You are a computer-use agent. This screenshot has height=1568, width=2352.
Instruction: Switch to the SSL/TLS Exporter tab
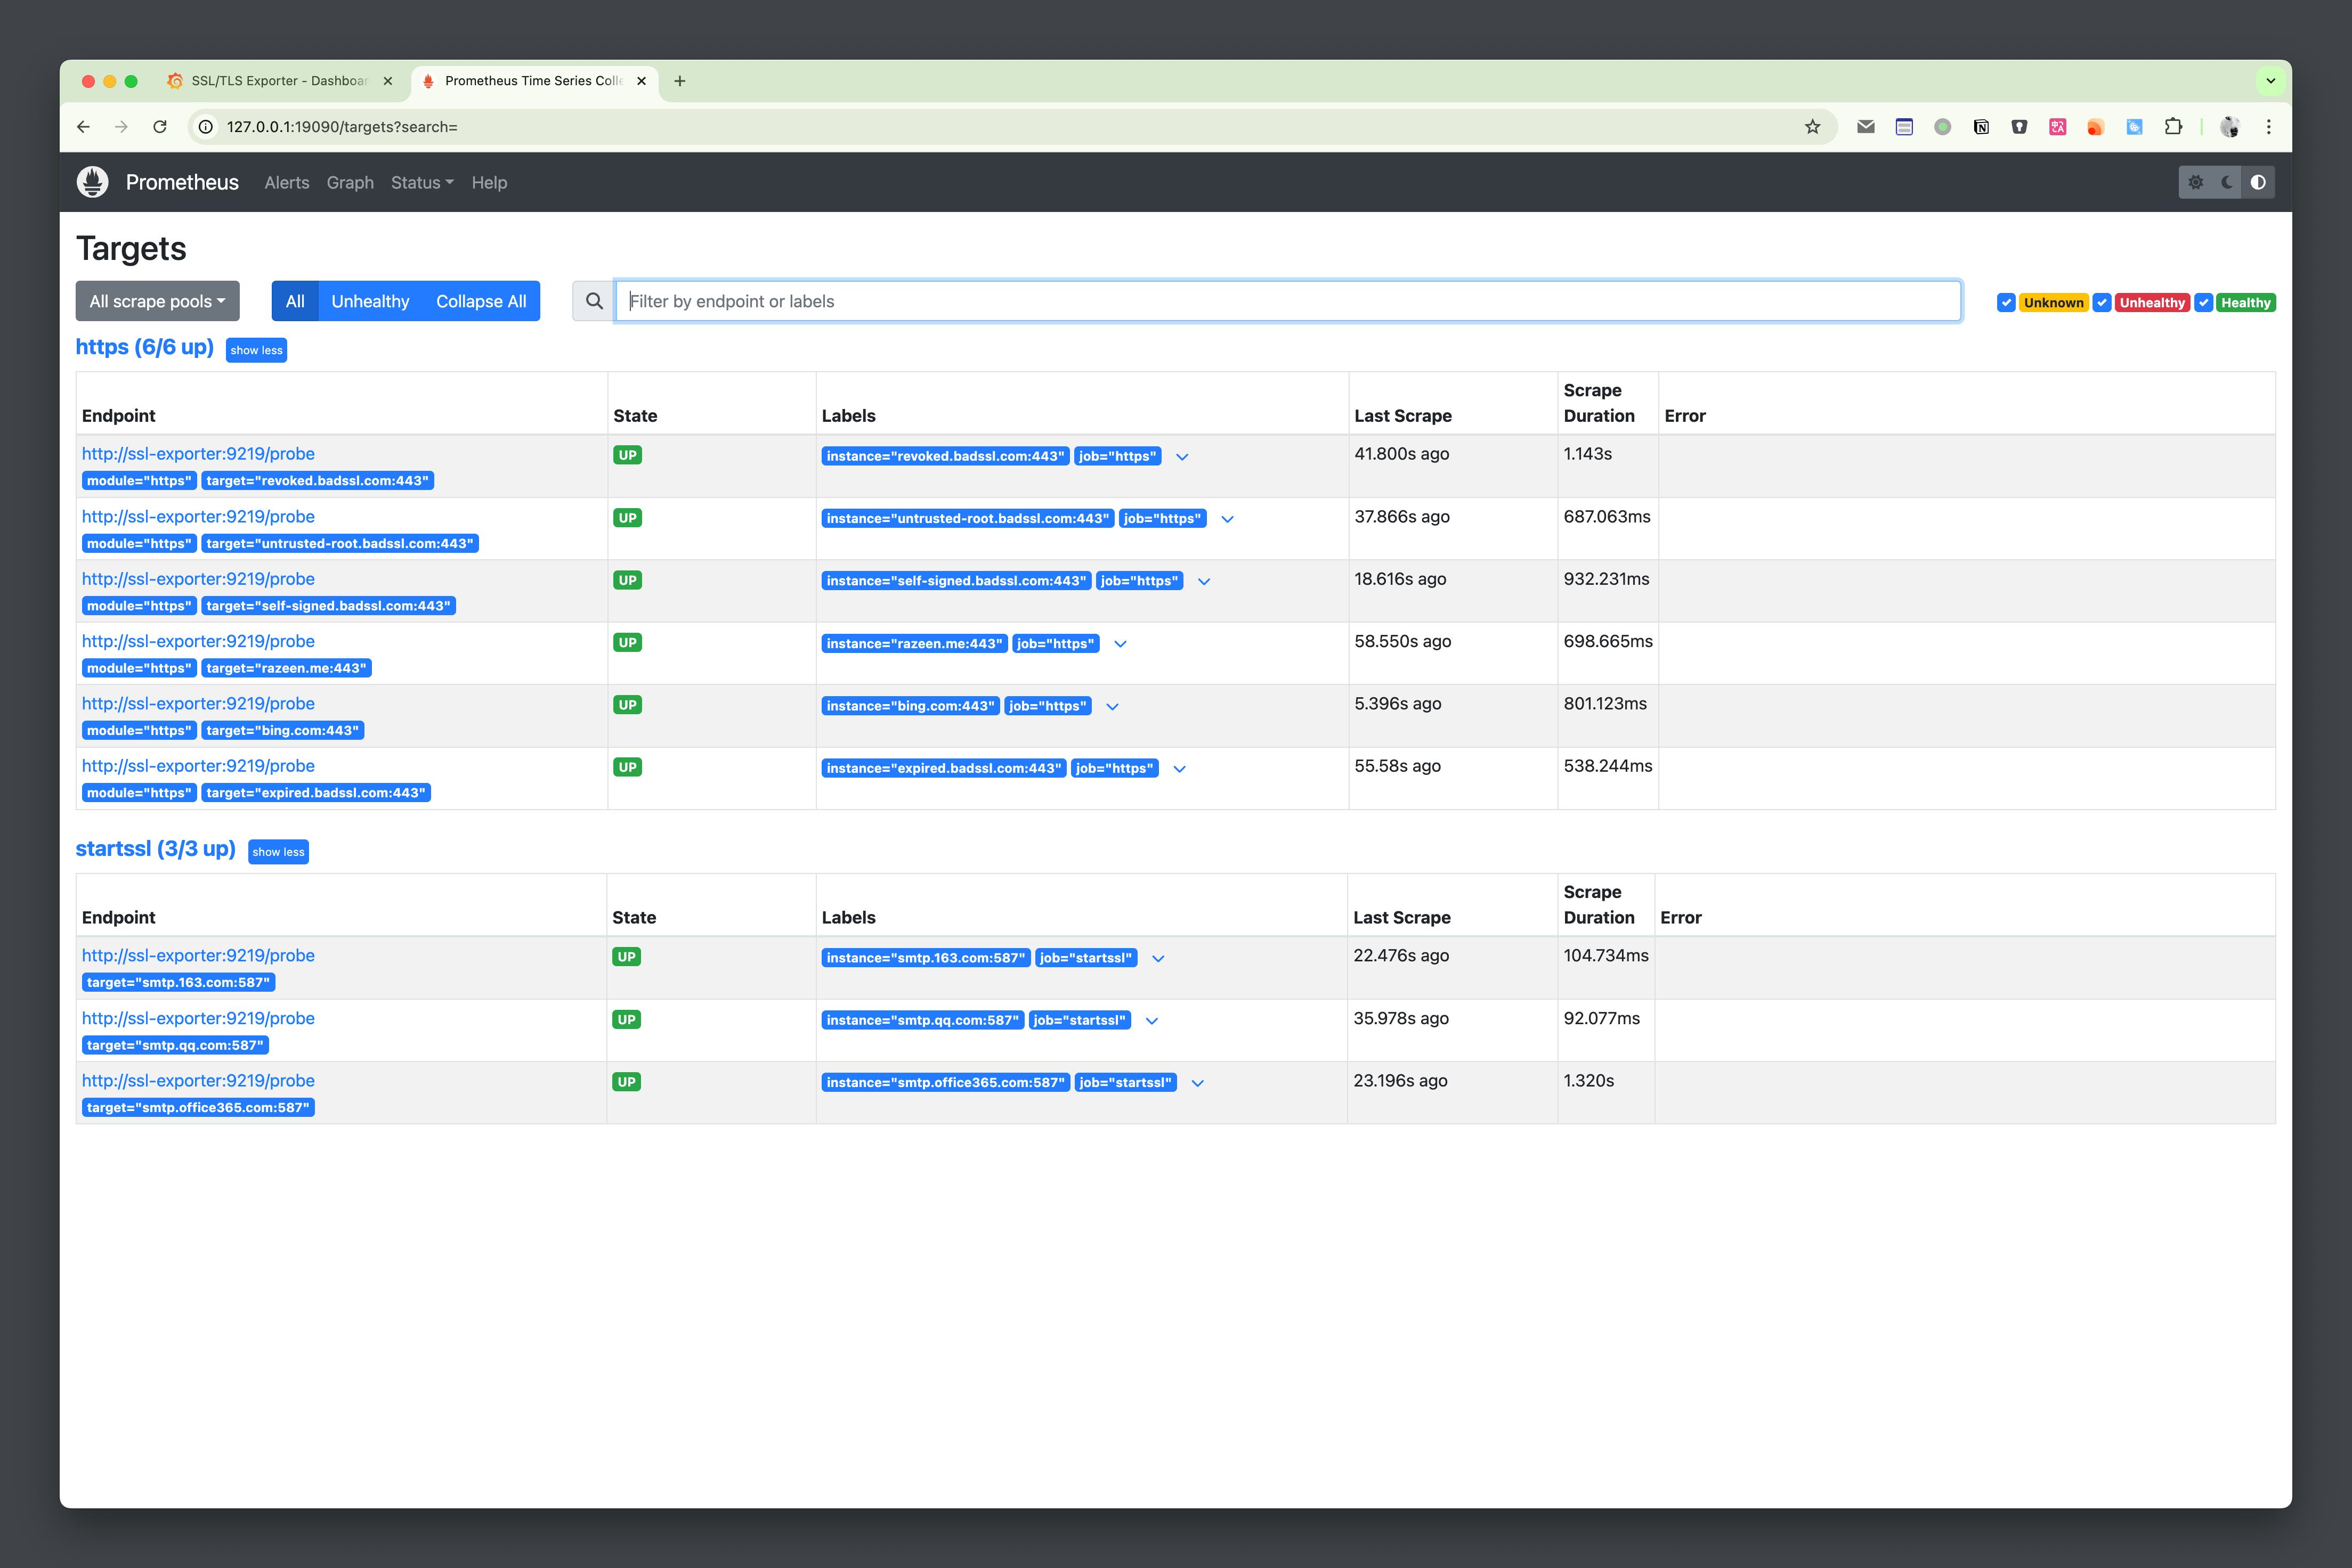pyautogui.click(x=280, y=81)
